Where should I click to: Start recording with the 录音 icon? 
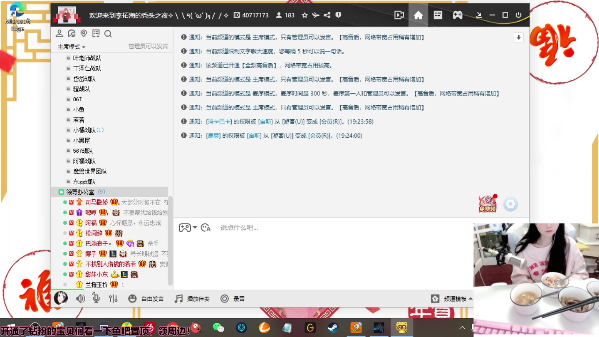click(x=225, y=298)
